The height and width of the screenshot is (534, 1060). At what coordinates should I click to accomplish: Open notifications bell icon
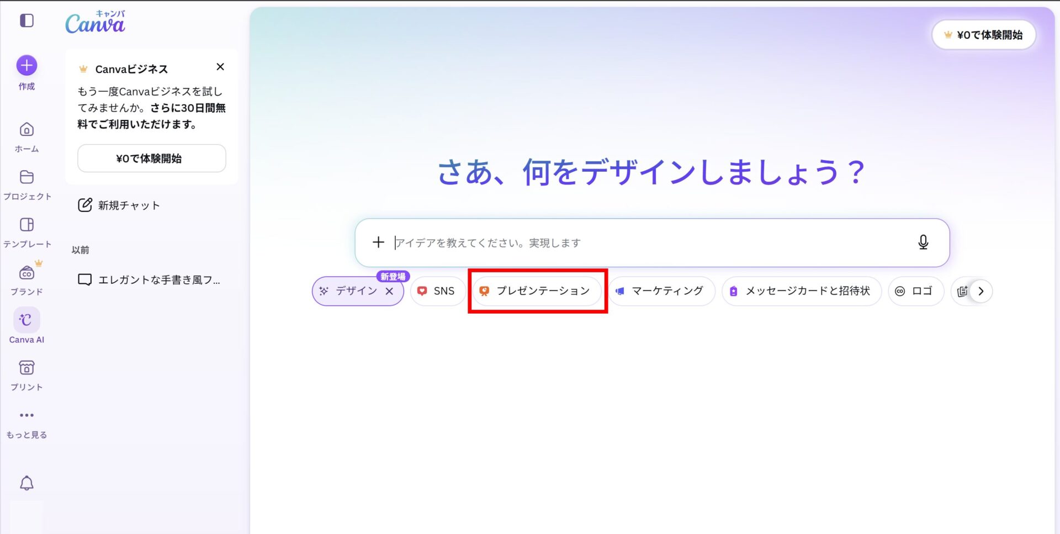pos(26,483)
